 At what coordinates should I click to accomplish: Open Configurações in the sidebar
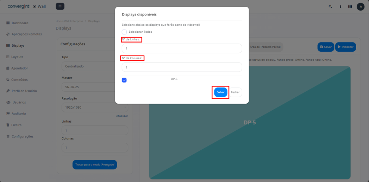(x=22, y=136)
